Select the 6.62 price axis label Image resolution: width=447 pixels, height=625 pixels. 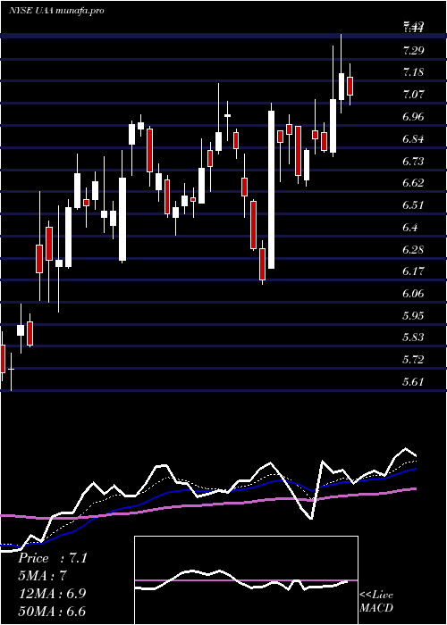coord(413,183)
